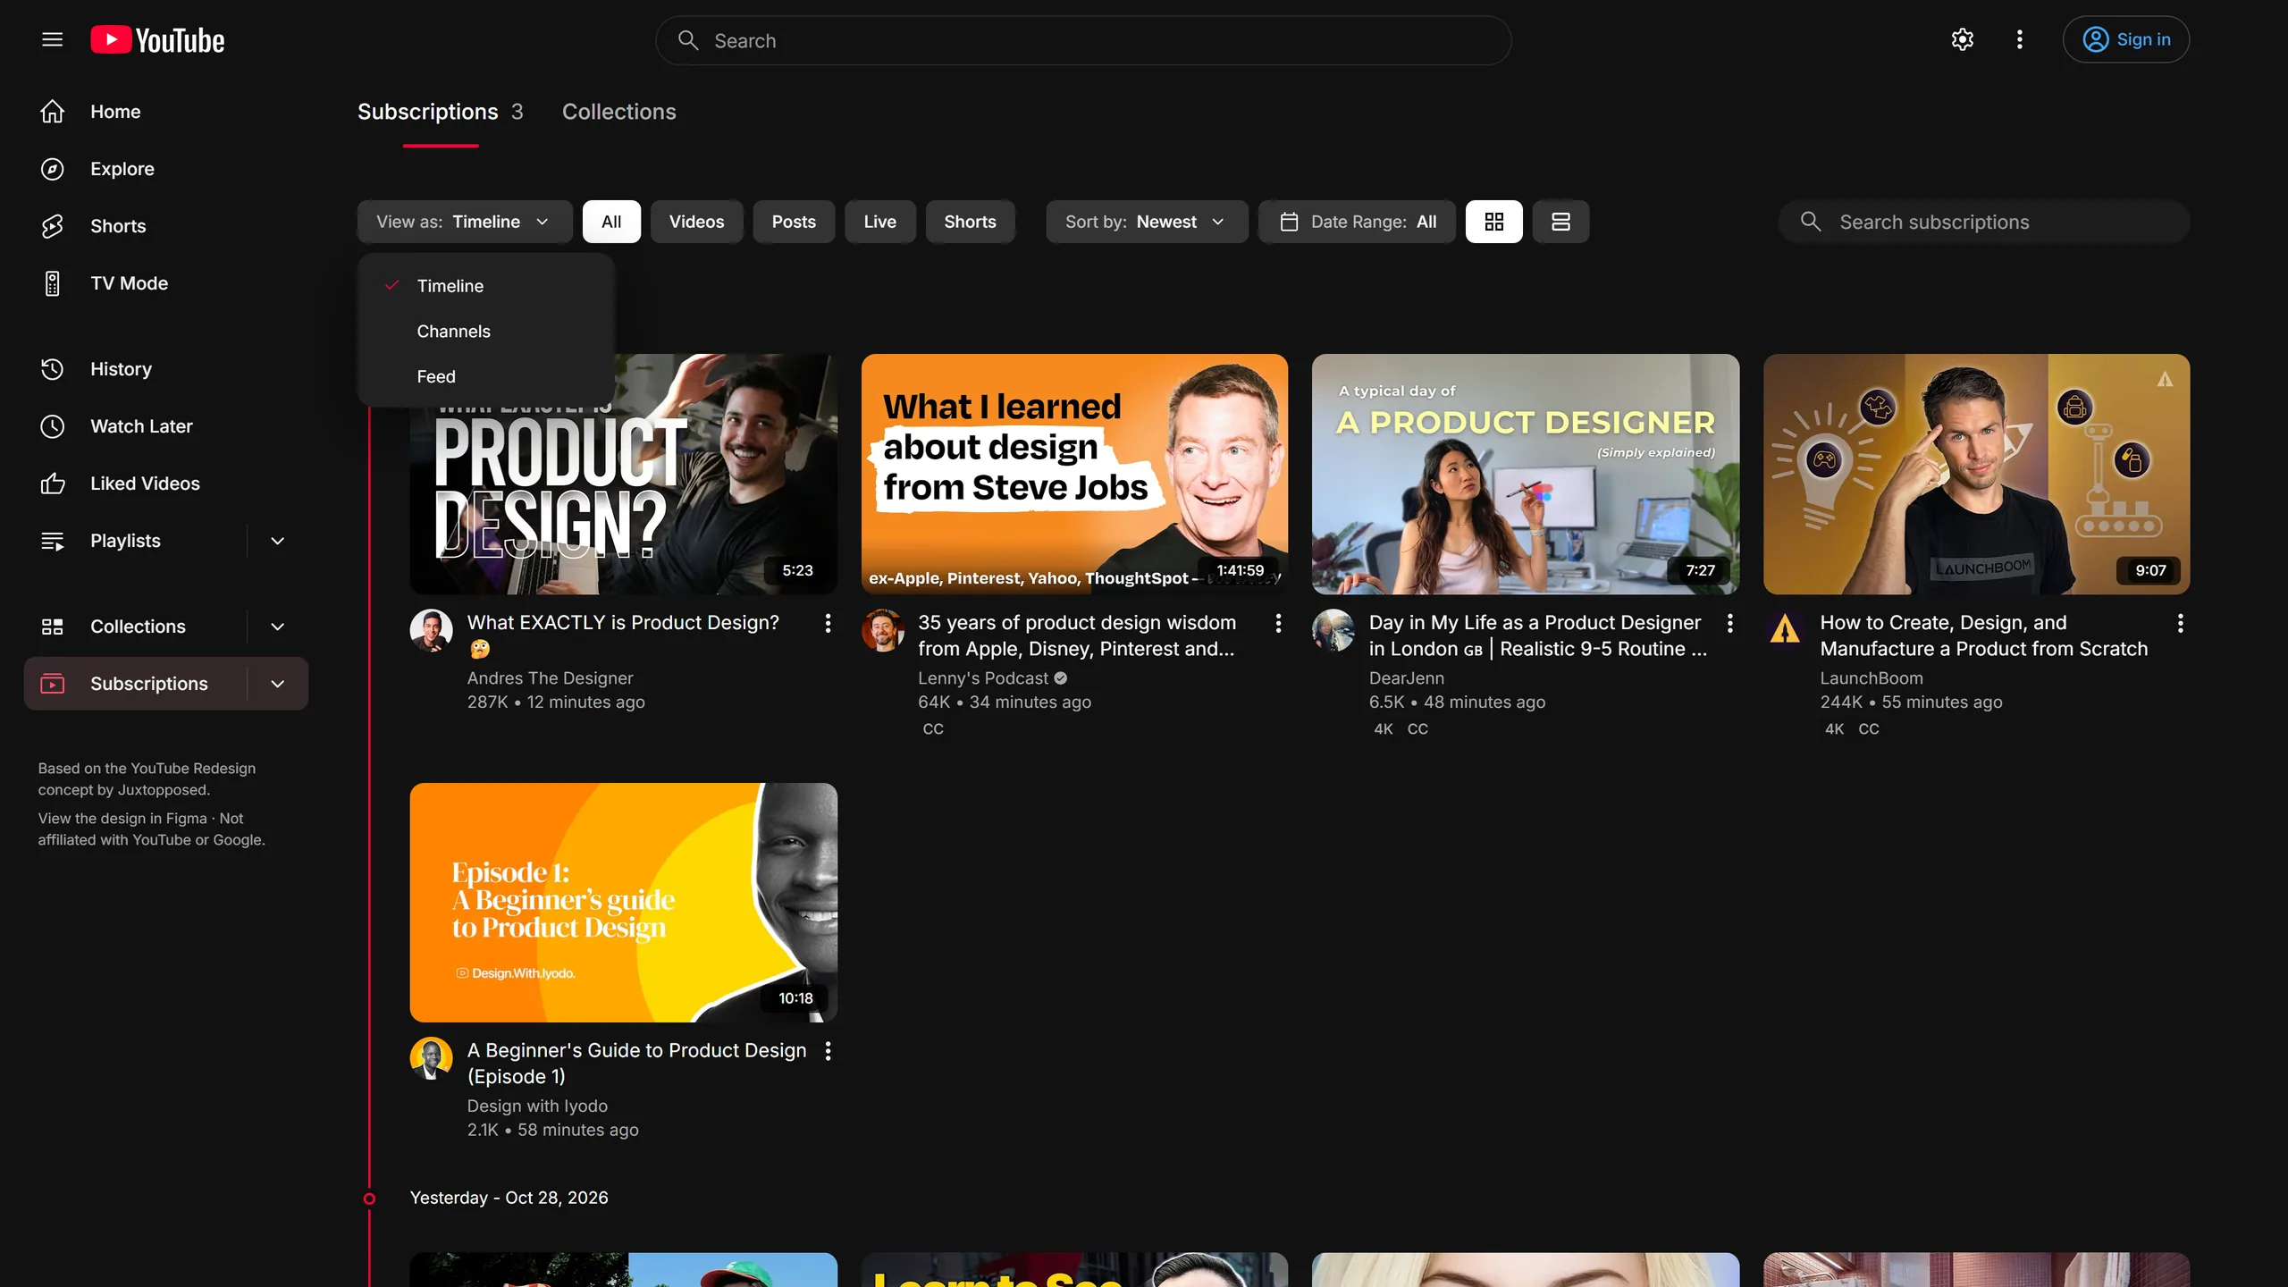Click the Playlists icon in sidebar

[x=52, y=541]
